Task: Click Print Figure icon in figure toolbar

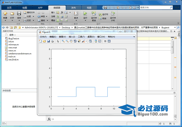Action: 52,41
